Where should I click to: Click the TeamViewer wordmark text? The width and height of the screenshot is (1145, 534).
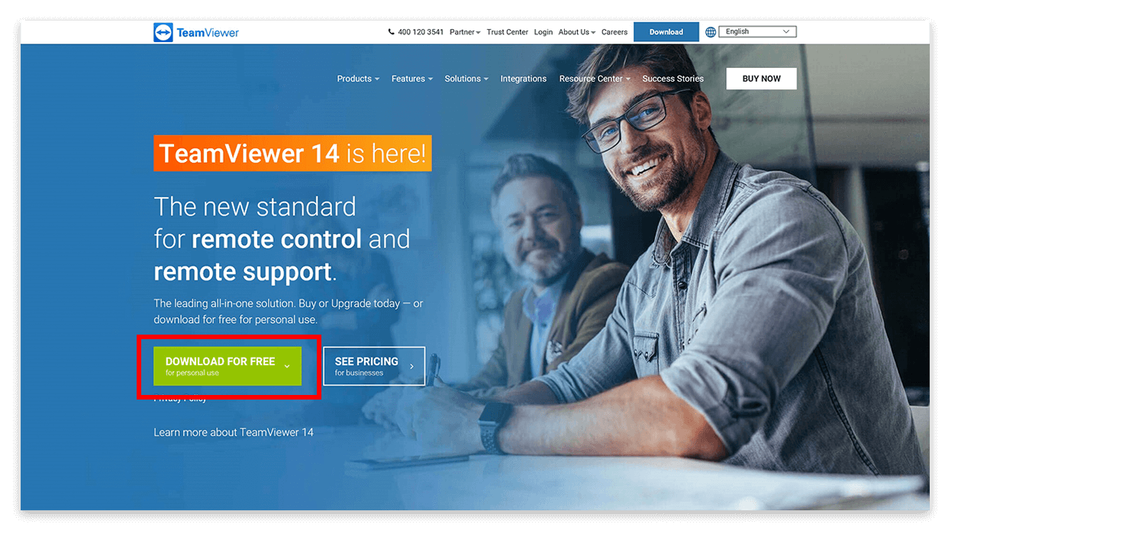click(208, 33)
